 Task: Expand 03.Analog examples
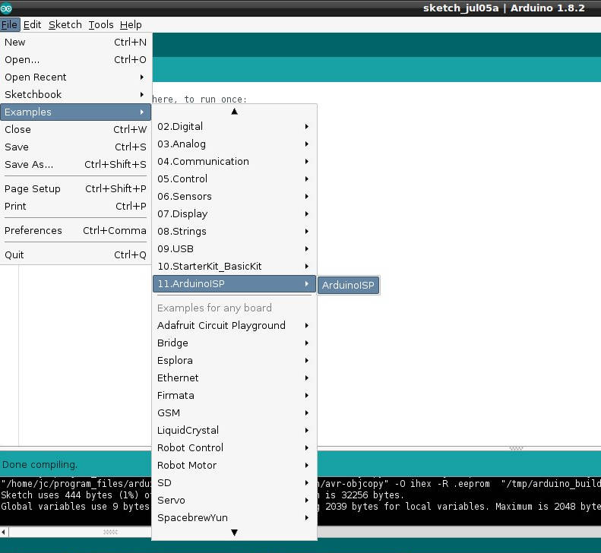(x=234, y=144)
